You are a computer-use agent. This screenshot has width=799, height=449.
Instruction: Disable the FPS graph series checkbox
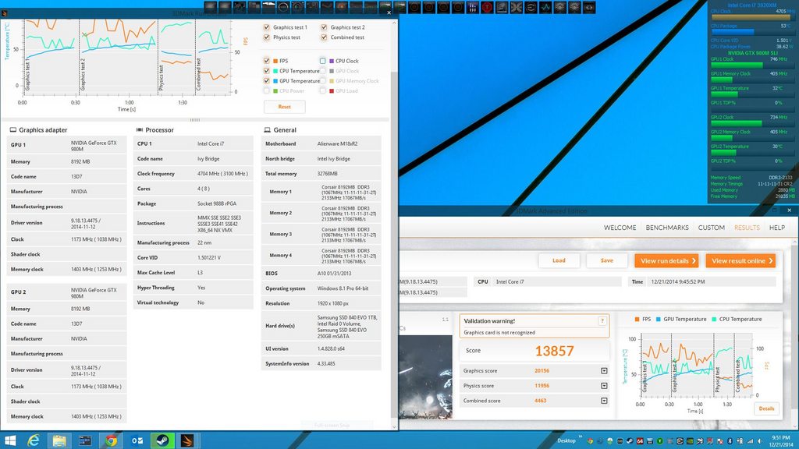(x=267, y=61)
